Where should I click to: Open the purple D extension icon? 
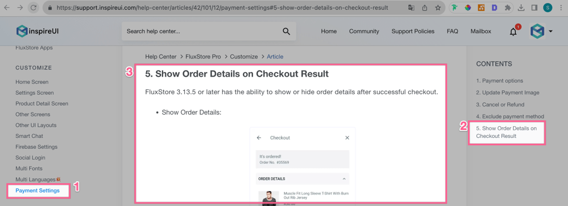494,7
